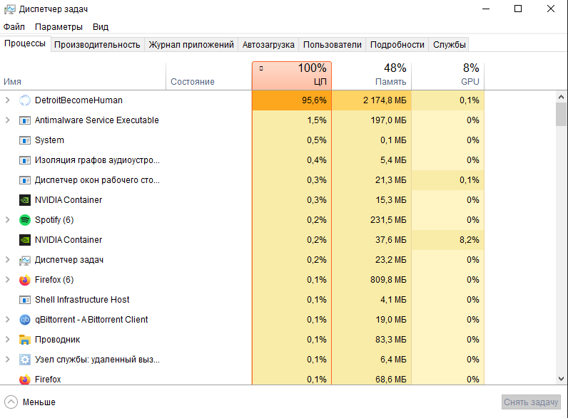Screen dimensions: 568x418
Task: Click the 809,8 МБ memory value
Action: [388, 280]
